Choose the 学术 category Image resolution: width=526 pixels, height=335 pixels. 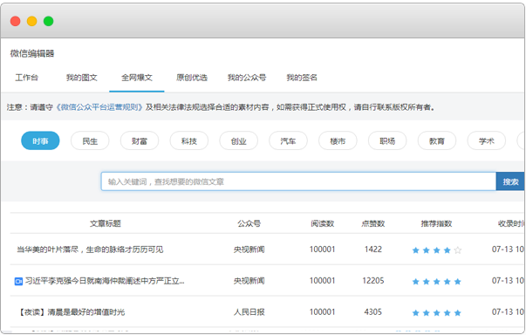(487, 140)
